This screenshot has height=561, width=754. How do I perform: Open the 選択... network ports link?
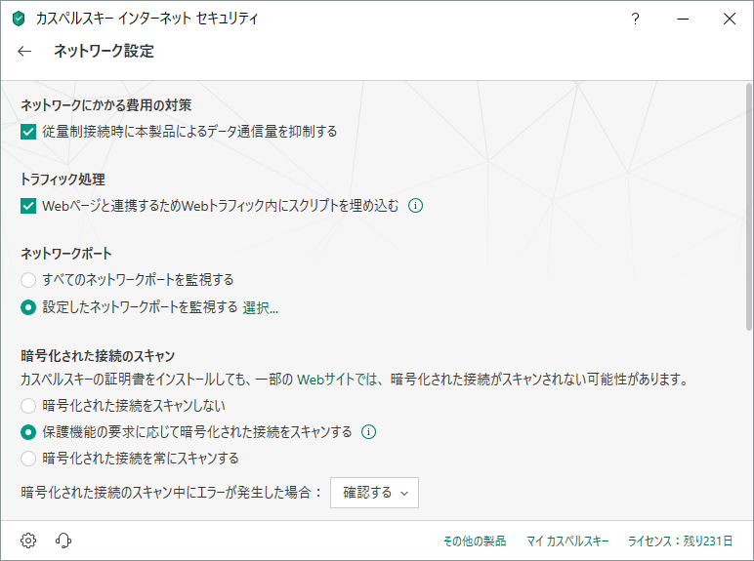point(261,307)
